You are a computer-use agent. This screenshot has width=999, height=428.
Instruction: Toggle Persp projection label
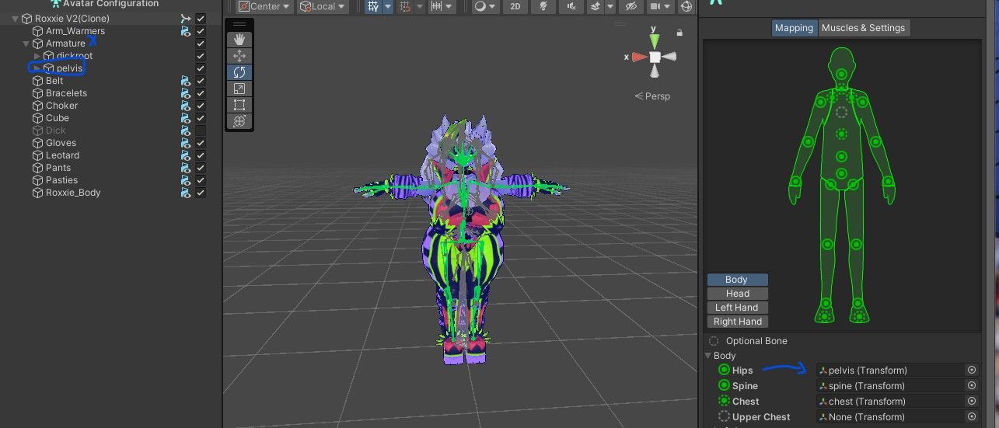click(652, 96)
